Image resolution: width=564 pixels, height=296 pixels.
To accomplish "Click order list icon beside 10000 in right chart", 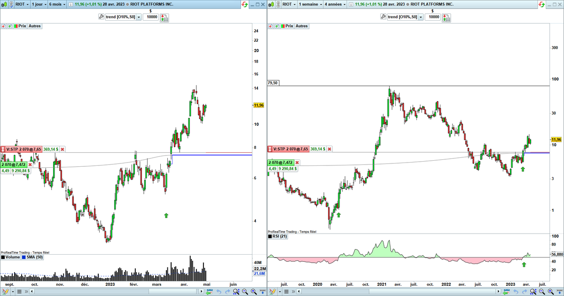I will [446, 18].
